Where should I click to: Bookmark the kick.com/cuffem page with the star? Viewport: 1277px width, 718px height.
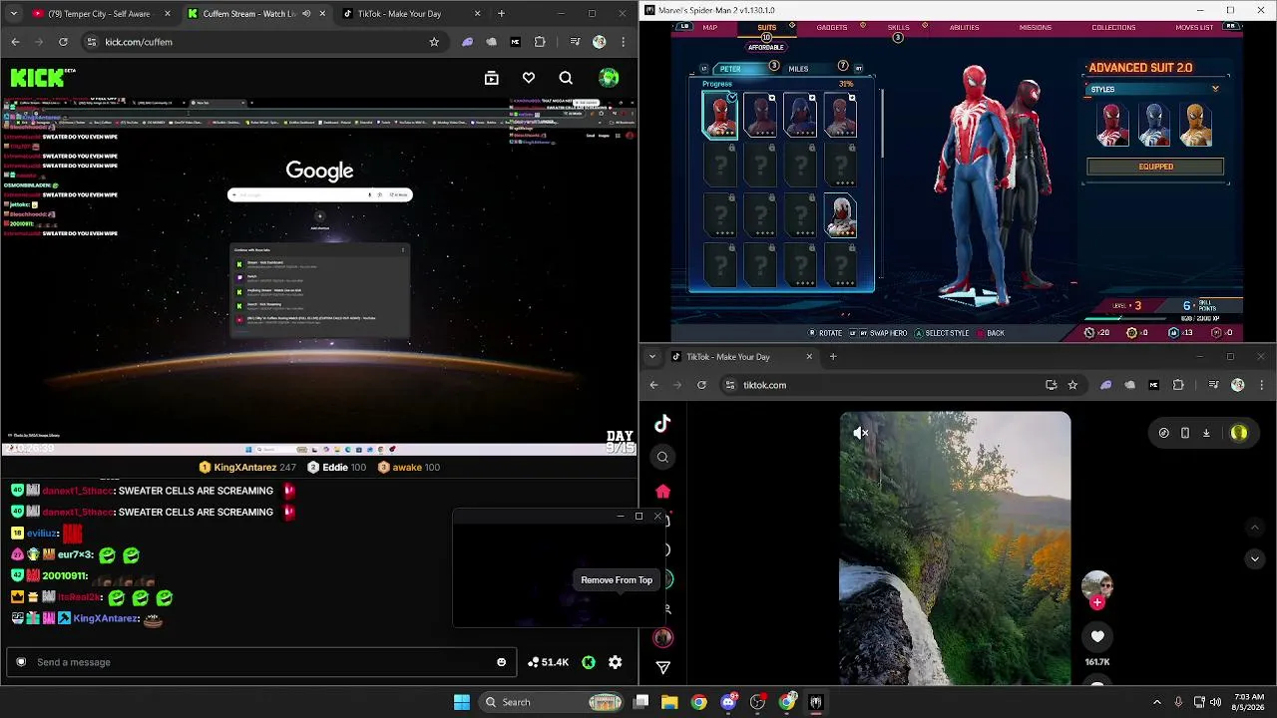click(x=434, y=42)
